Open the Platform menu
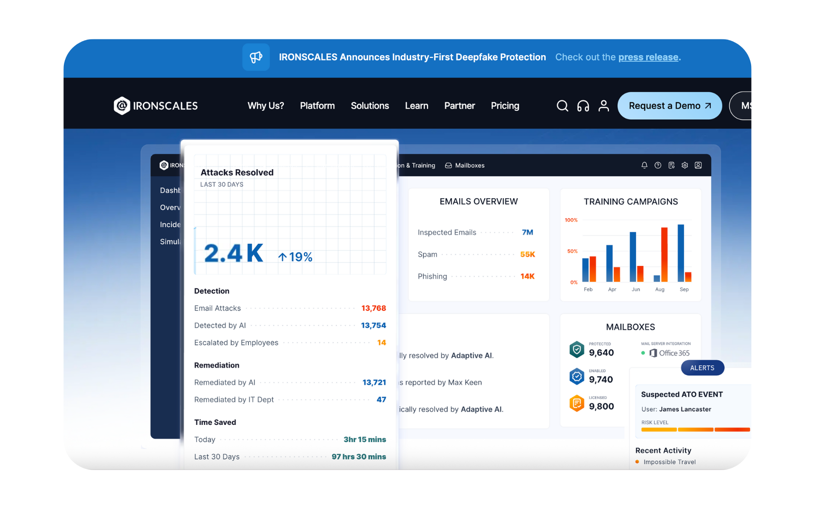Image resolution: width=815 pixels, height=509 pixels. 317,105
